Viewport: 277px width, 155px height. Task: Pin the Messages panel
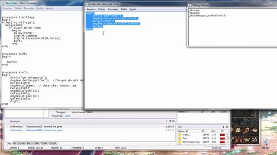tap(170, 121)
